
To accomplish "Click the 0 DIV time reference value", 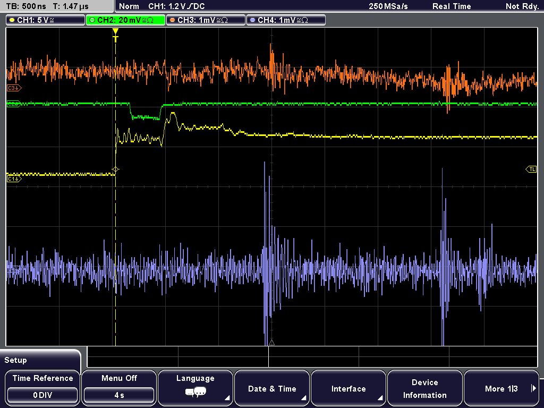I will coord(42,395).
